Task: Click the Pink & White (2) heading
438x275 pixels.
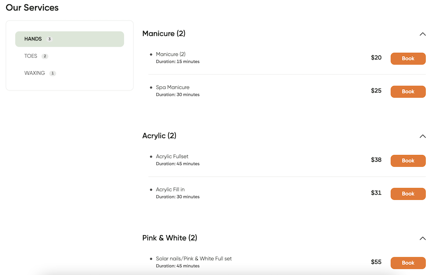Action: (170, 238)
